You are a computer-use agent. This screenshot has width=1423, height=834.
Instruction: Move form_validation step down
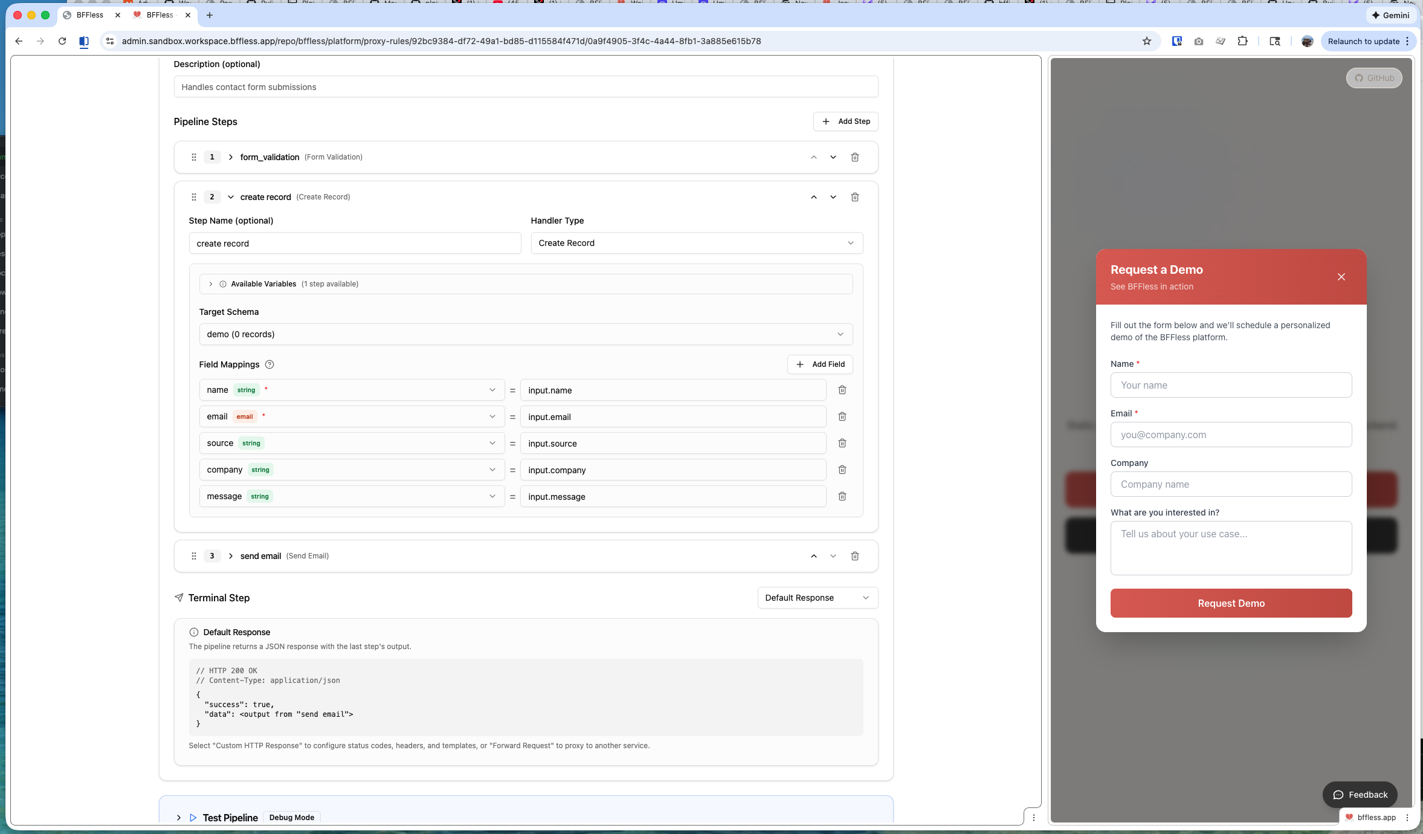(833, 157)
